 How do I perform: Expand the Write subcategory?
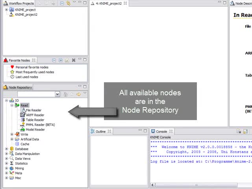[12, 134]
